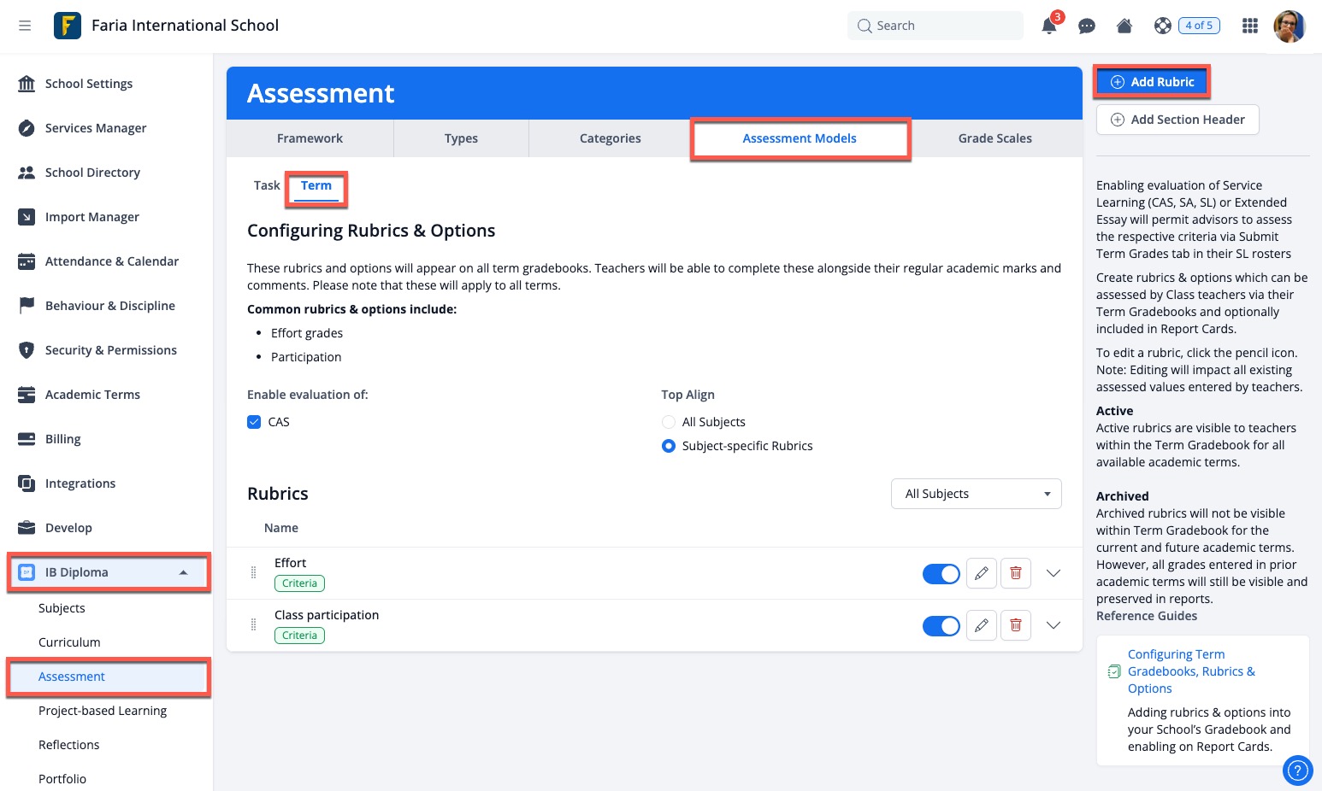Click the Add Rubric button

[x=1152, y=82]
